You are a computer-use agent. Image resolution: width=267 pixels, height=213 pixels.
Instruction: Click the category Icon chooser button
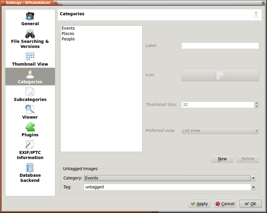pos(220,75)
